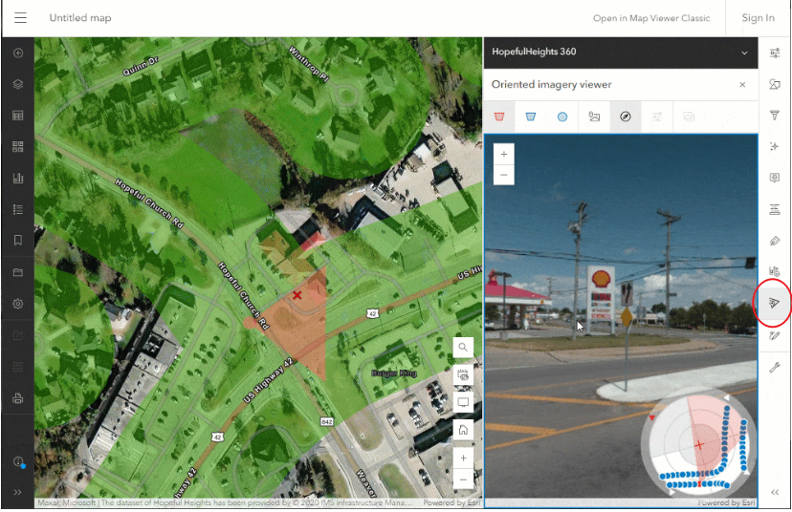792x512 pixels.
Task: Toggle camera locations blue circle icon
Action: (x=562, y=117)
